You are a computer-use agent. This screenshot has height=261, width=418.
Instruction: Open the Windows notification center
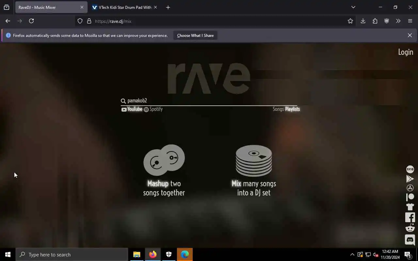coord(408,254)
